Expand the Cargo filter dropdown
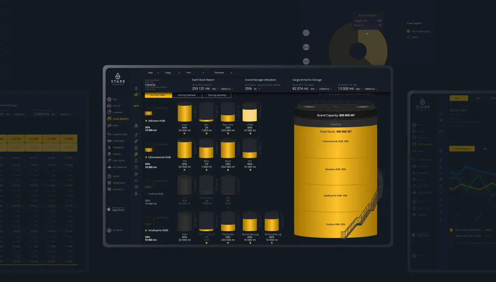Screen dimensions: 496x282 point(173,73)
